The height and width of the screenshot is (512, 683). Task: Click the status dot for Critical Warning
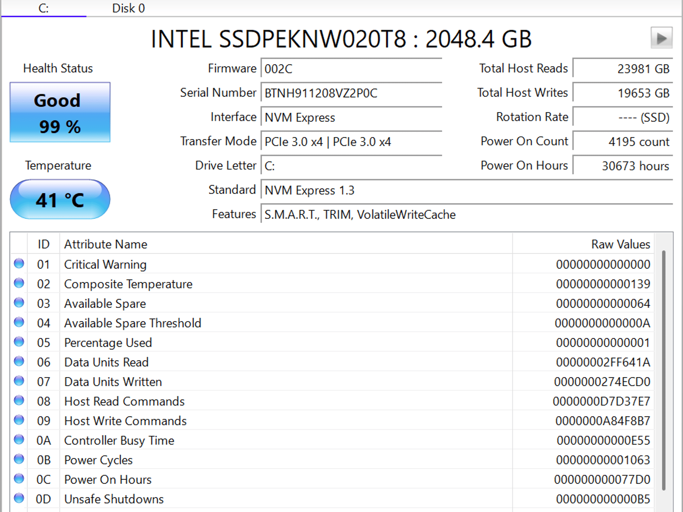pyautogui.click(x=19, y=264)
